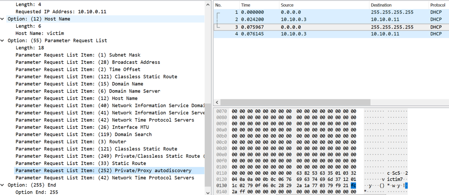449x195 pixels.
Task: Select item (41) Network Information Service Servers
Action: coord(110,113)
